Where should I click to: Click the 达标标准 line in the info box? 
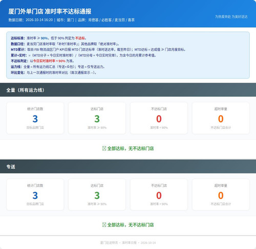click(x=49, y=38)
